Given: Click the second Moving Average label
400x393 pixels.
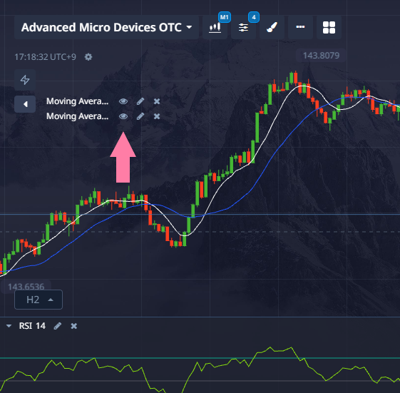Looking at the screenshot, I should (77, 116).
